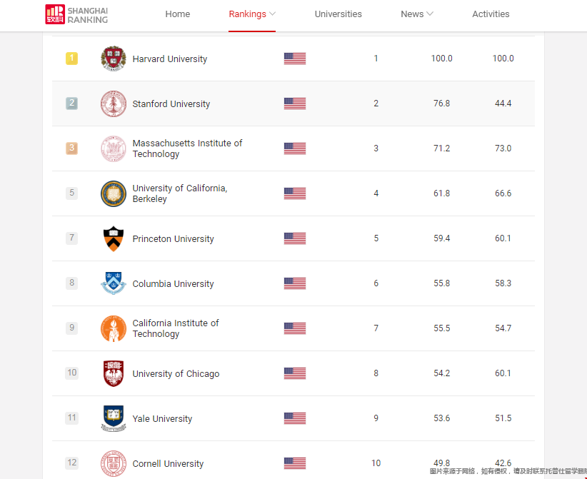587x479 pixels.
Task: Open the Home menu item
Action: click(x=178, y=14)
